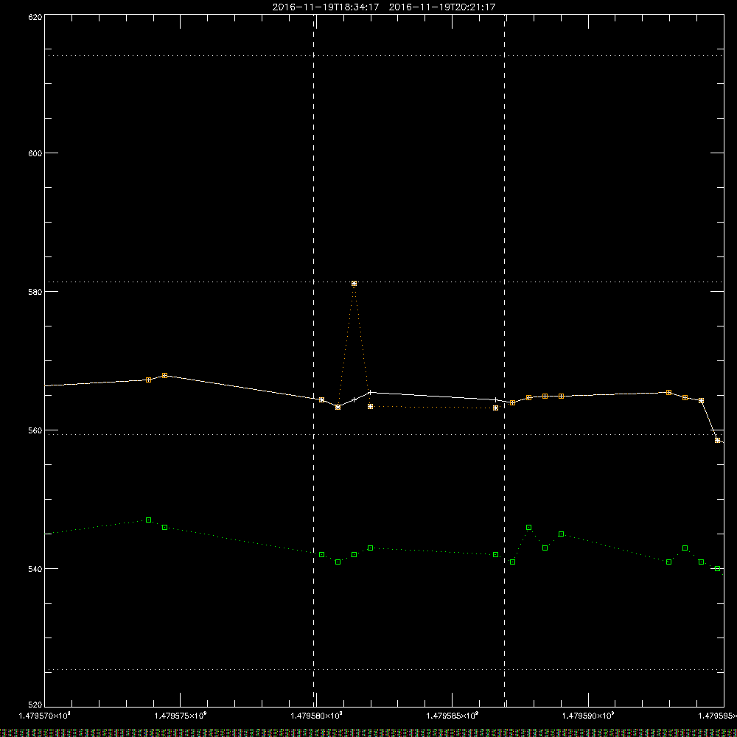Click the y-axis label 600
Viewport: 737px width, 737px height.
click(x=35, y=153)
